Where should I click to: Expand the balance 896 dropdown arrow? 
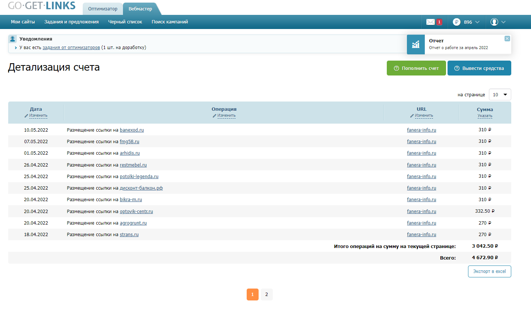click(x=477, y=22)
